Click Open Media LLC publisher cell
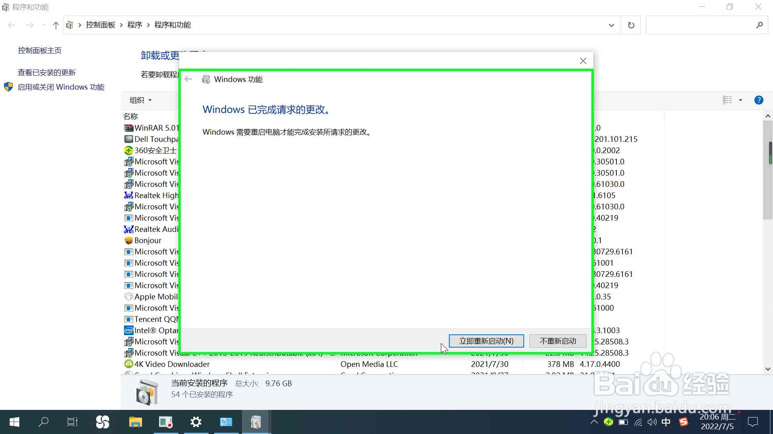The image size is (773, 434). click(x=369, y=364)
